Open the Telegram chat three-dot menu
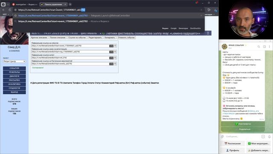Screen dimensions: 273x154 pos(269,47)
